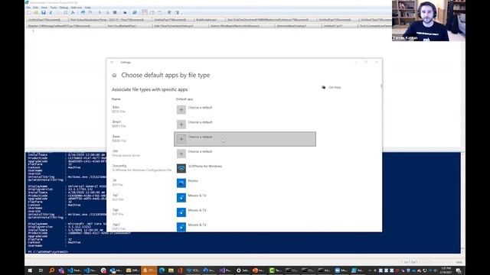Switch to the Detect-AllSoftware script tab
The image size is (490, 275).
(x=241, y=26)
